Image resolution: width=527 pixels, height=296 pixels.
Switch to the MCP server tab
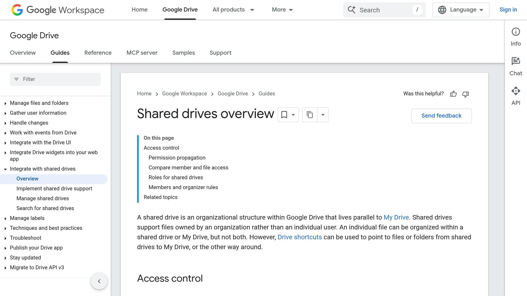[x=142, y=53]
